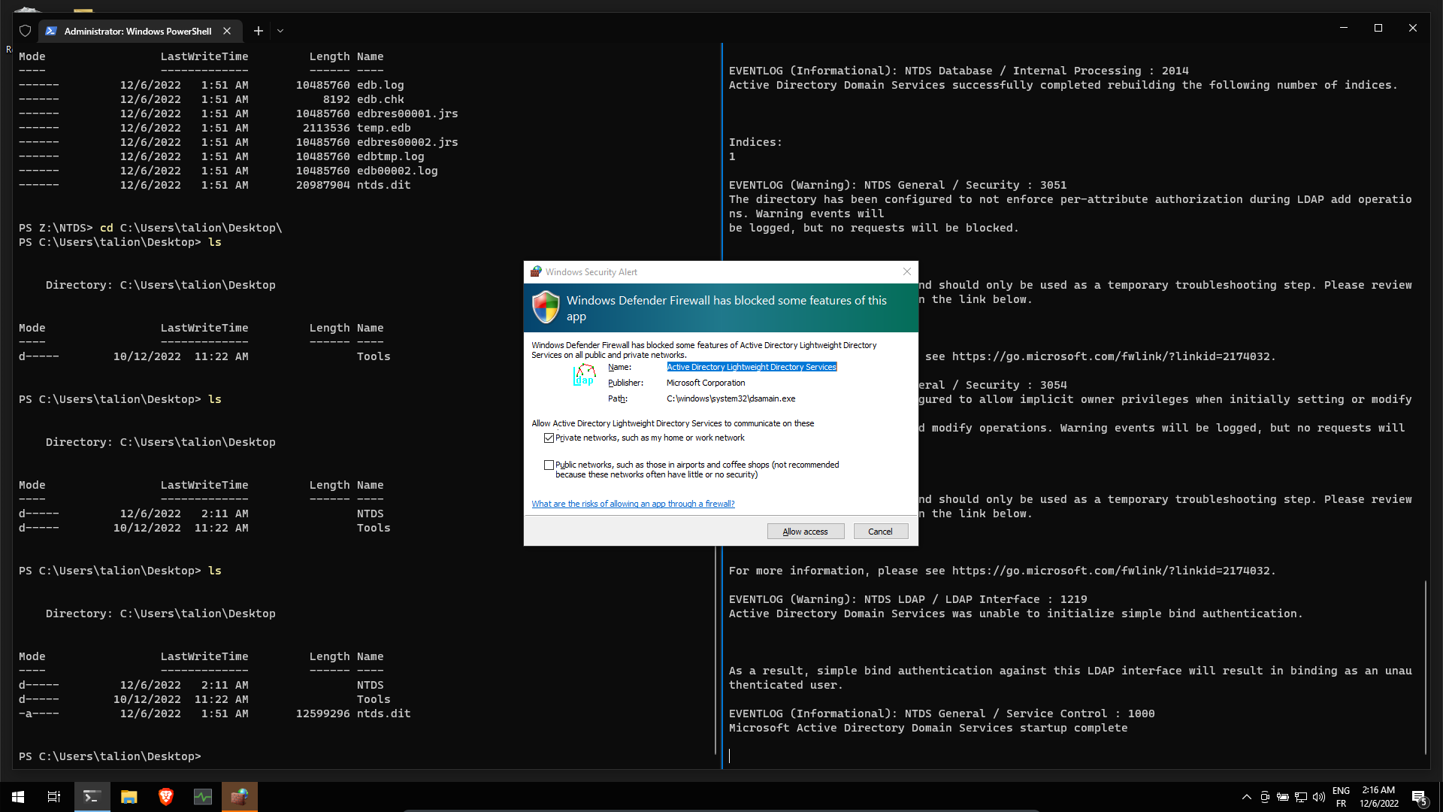Screen dimensions: 1443x812
Task: Open the Windows Start menu
Action: click(x=18, y=797)
